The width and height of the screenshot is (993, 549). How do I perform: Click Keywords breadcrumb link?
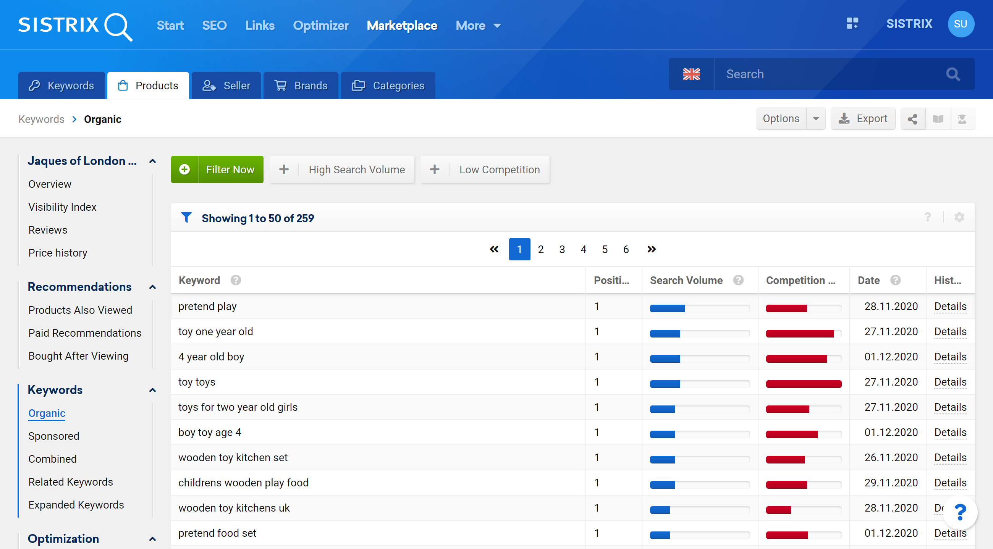click(x=41, y=119)
